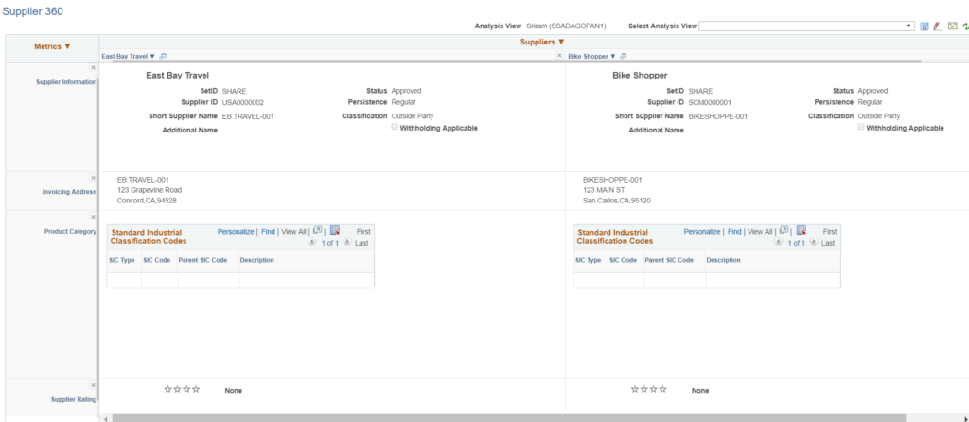Click short name EB.TRAVEL-001 in supplier info
969x422 pixels.
click(x=248, y=115)
